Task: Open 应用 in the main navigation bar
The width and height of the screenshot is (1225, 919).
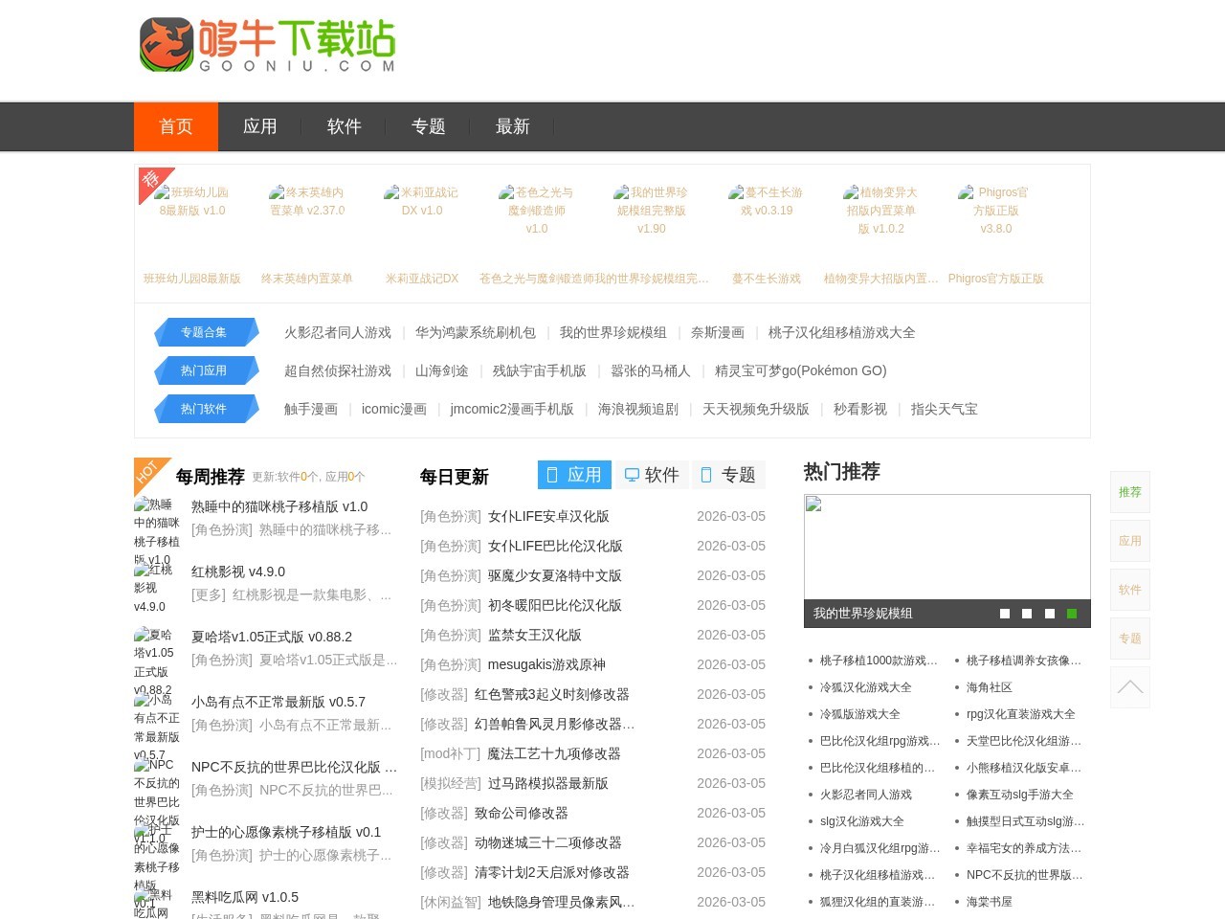Action: coord(259,126)
